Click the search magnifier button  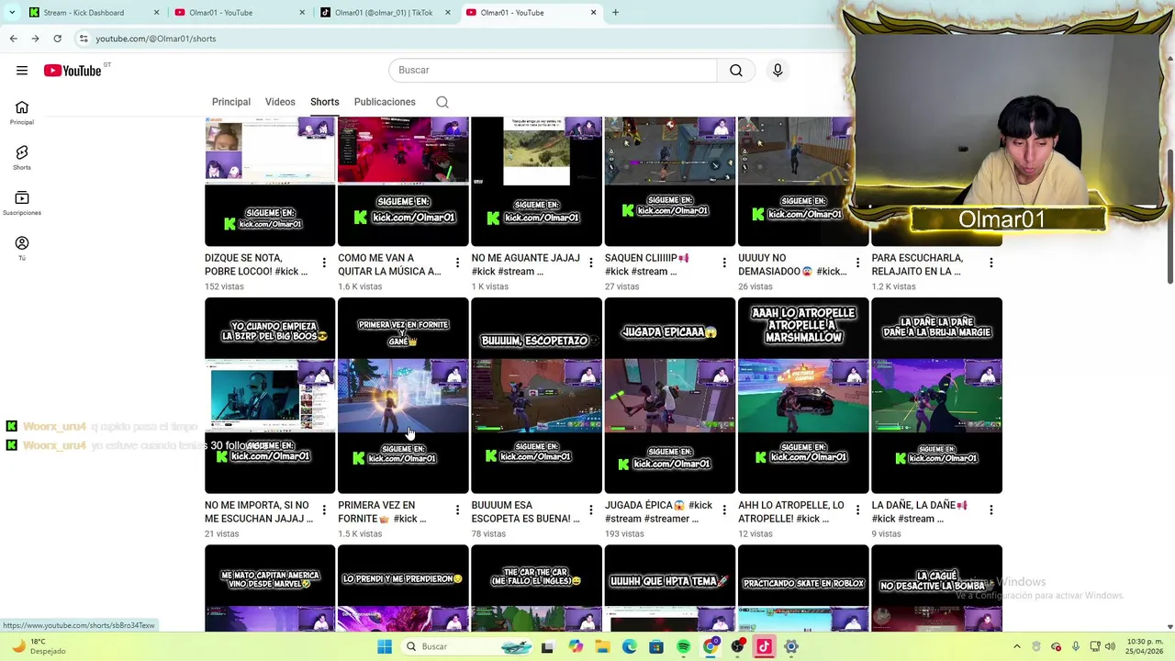[x=736, y=70]
